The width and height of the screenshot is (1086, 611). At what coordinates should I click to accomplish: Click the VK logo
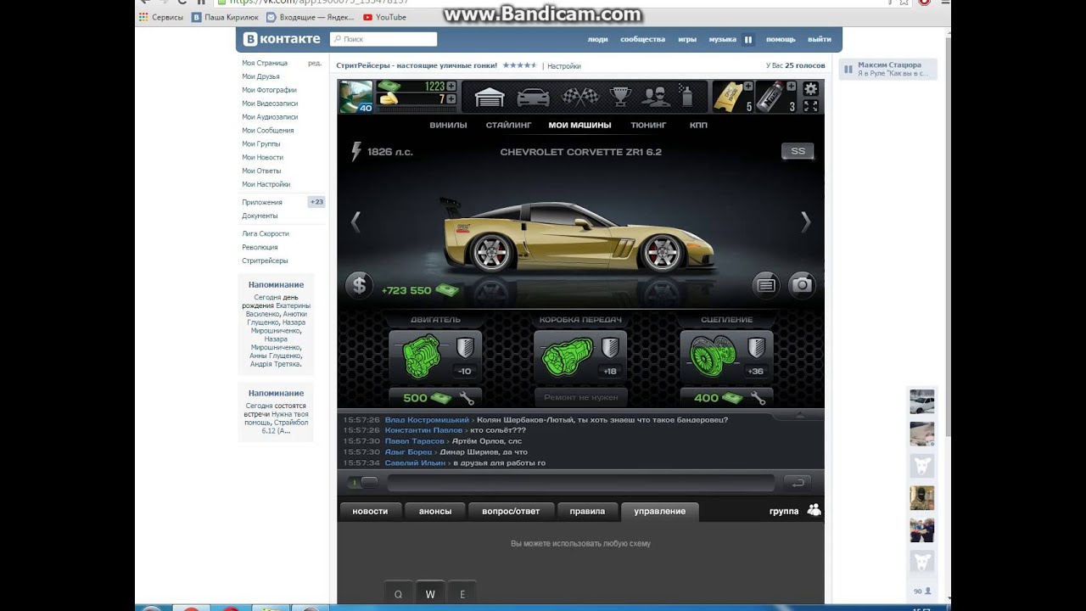pyautogui.click(x=282, y=39)
